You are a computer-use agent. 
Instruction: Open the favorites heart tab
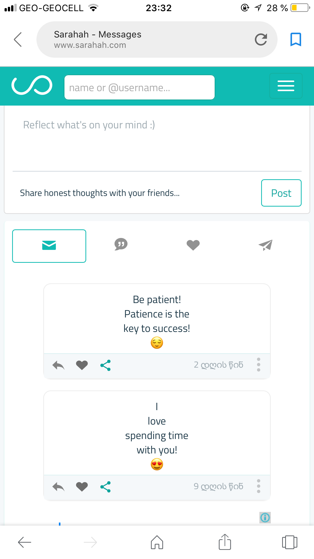tap(193, 245)
